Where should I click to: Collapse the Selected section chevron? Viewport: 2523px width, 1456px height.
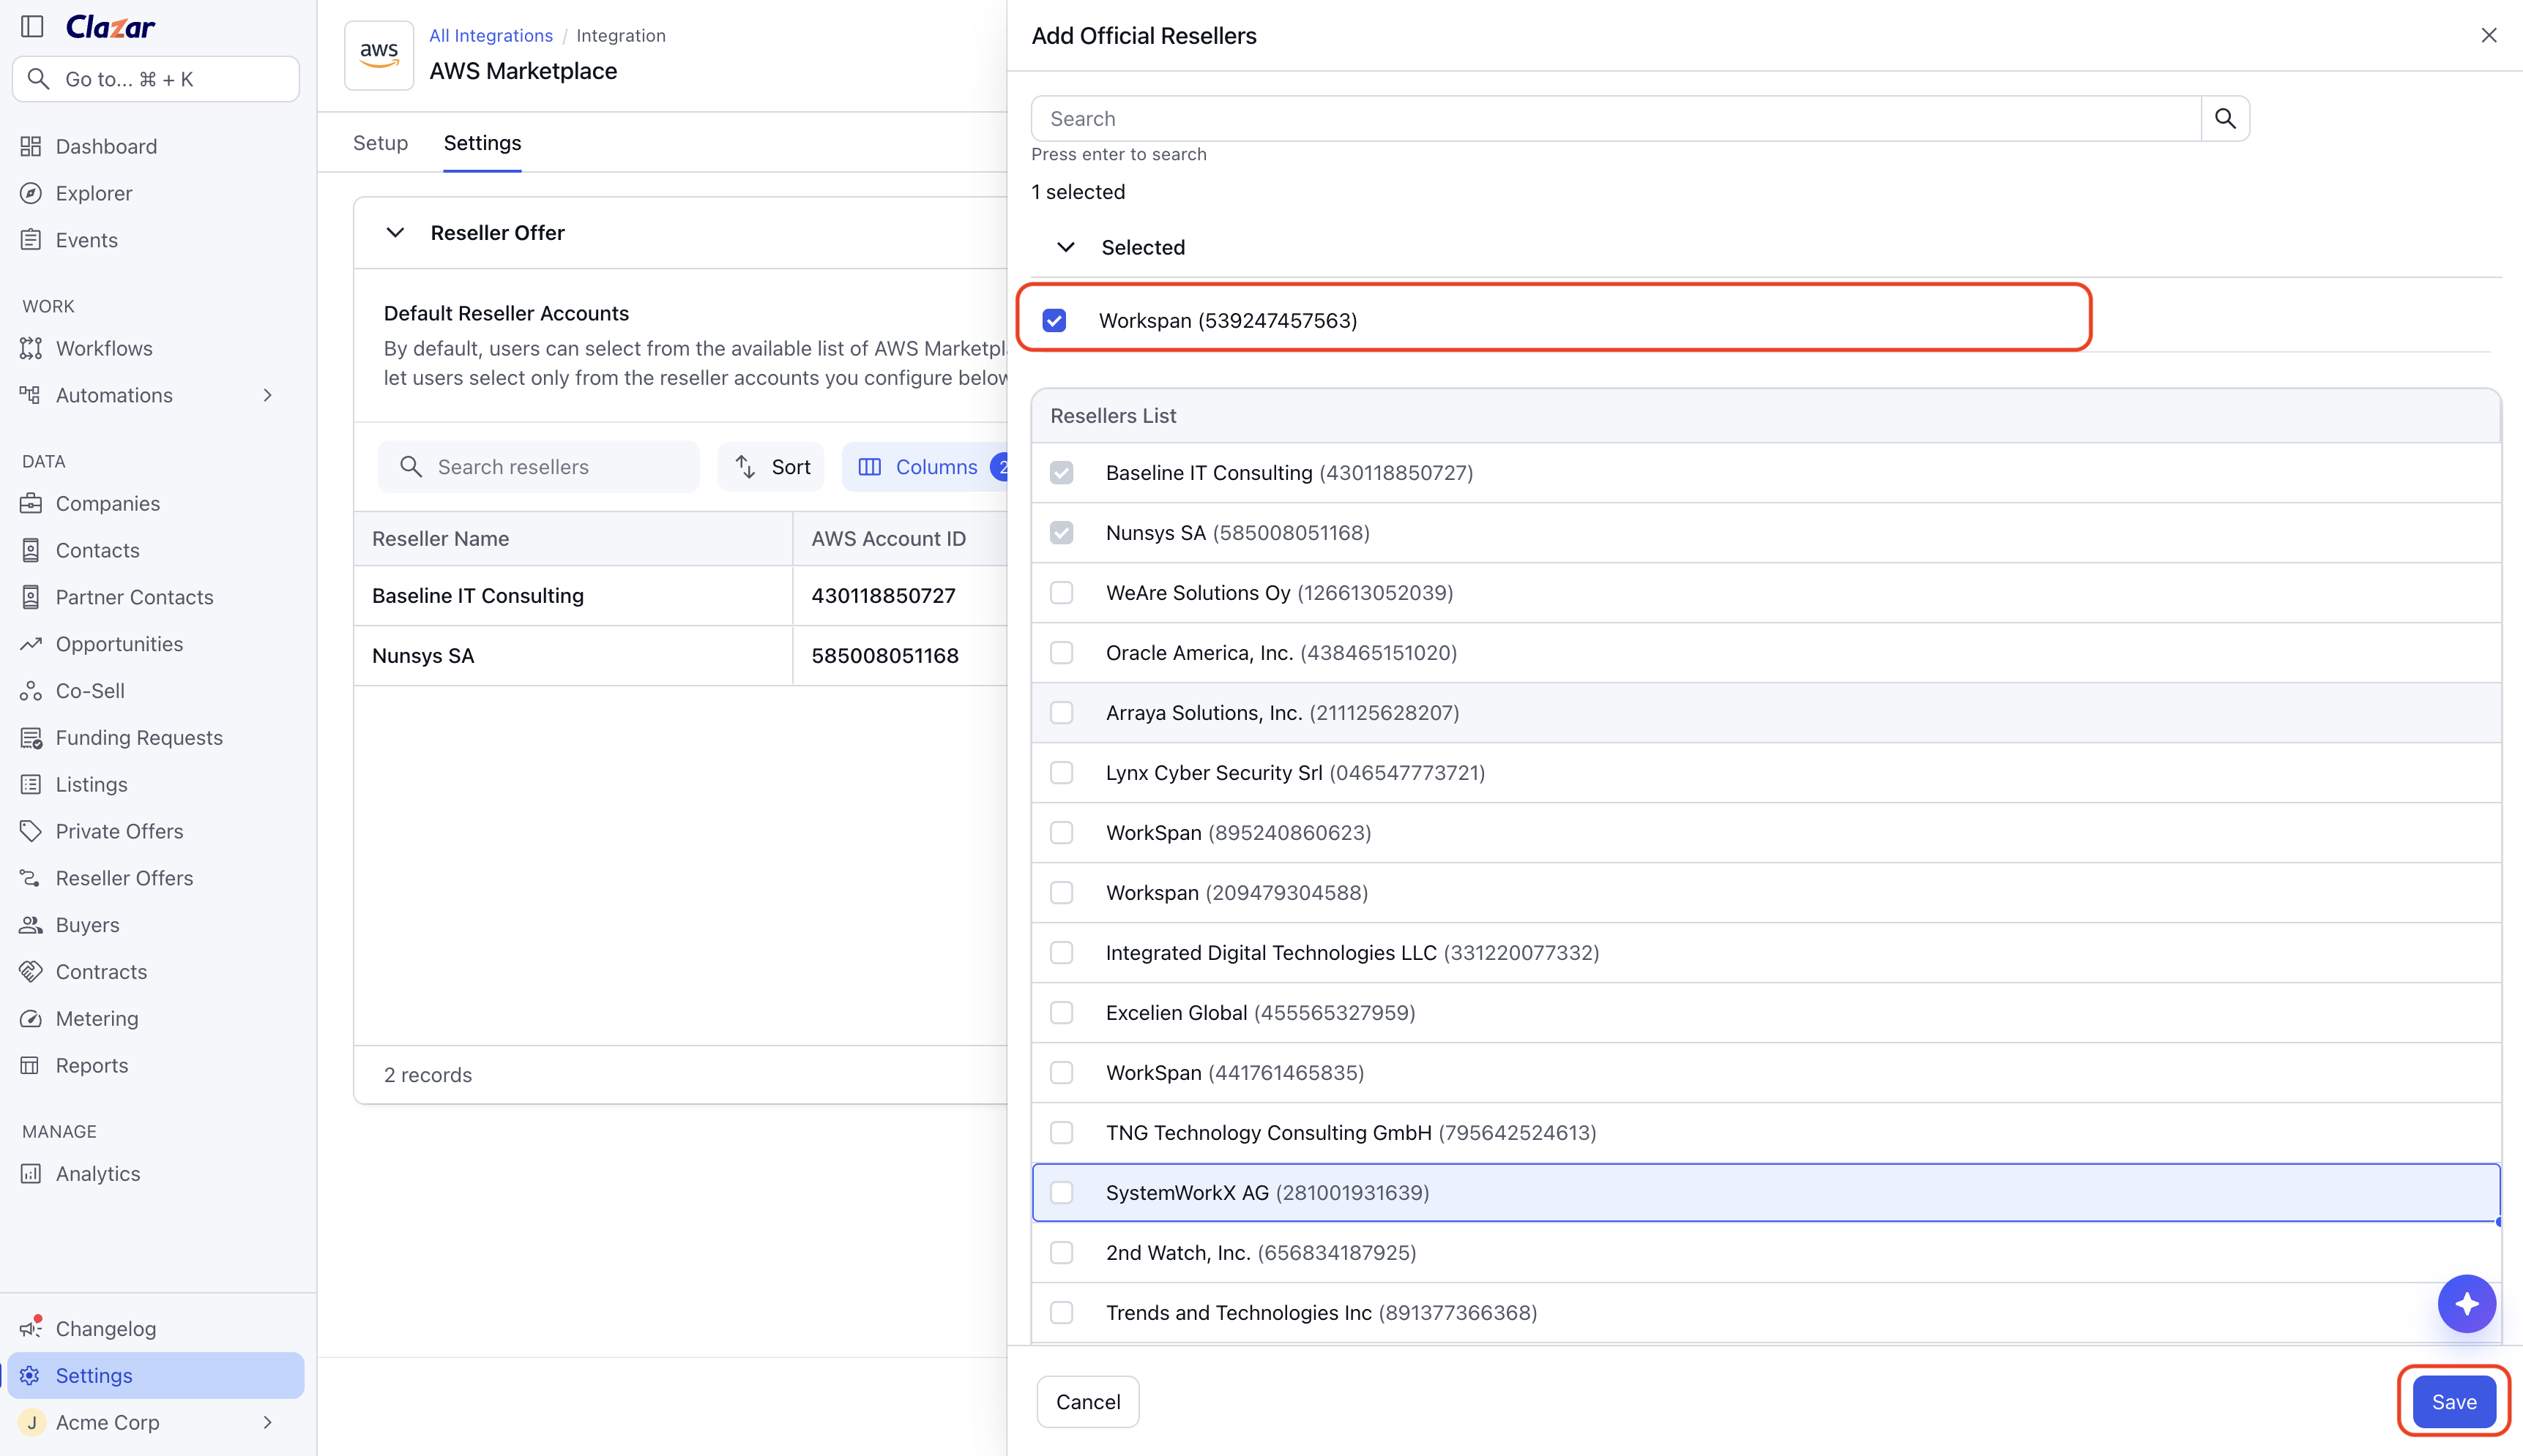tap(1067, 247)
